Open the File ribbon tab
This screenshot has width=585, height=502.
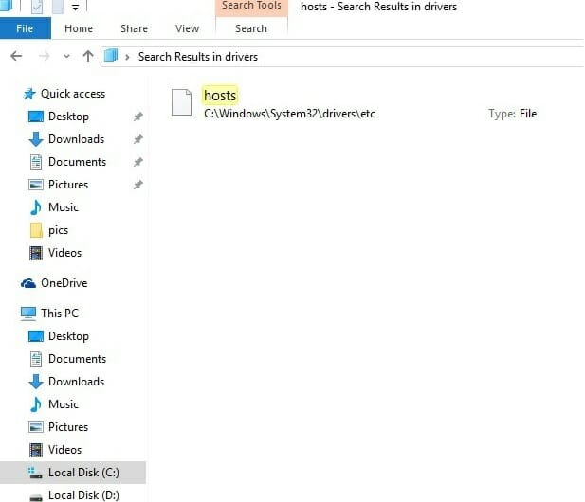(25, 28)
